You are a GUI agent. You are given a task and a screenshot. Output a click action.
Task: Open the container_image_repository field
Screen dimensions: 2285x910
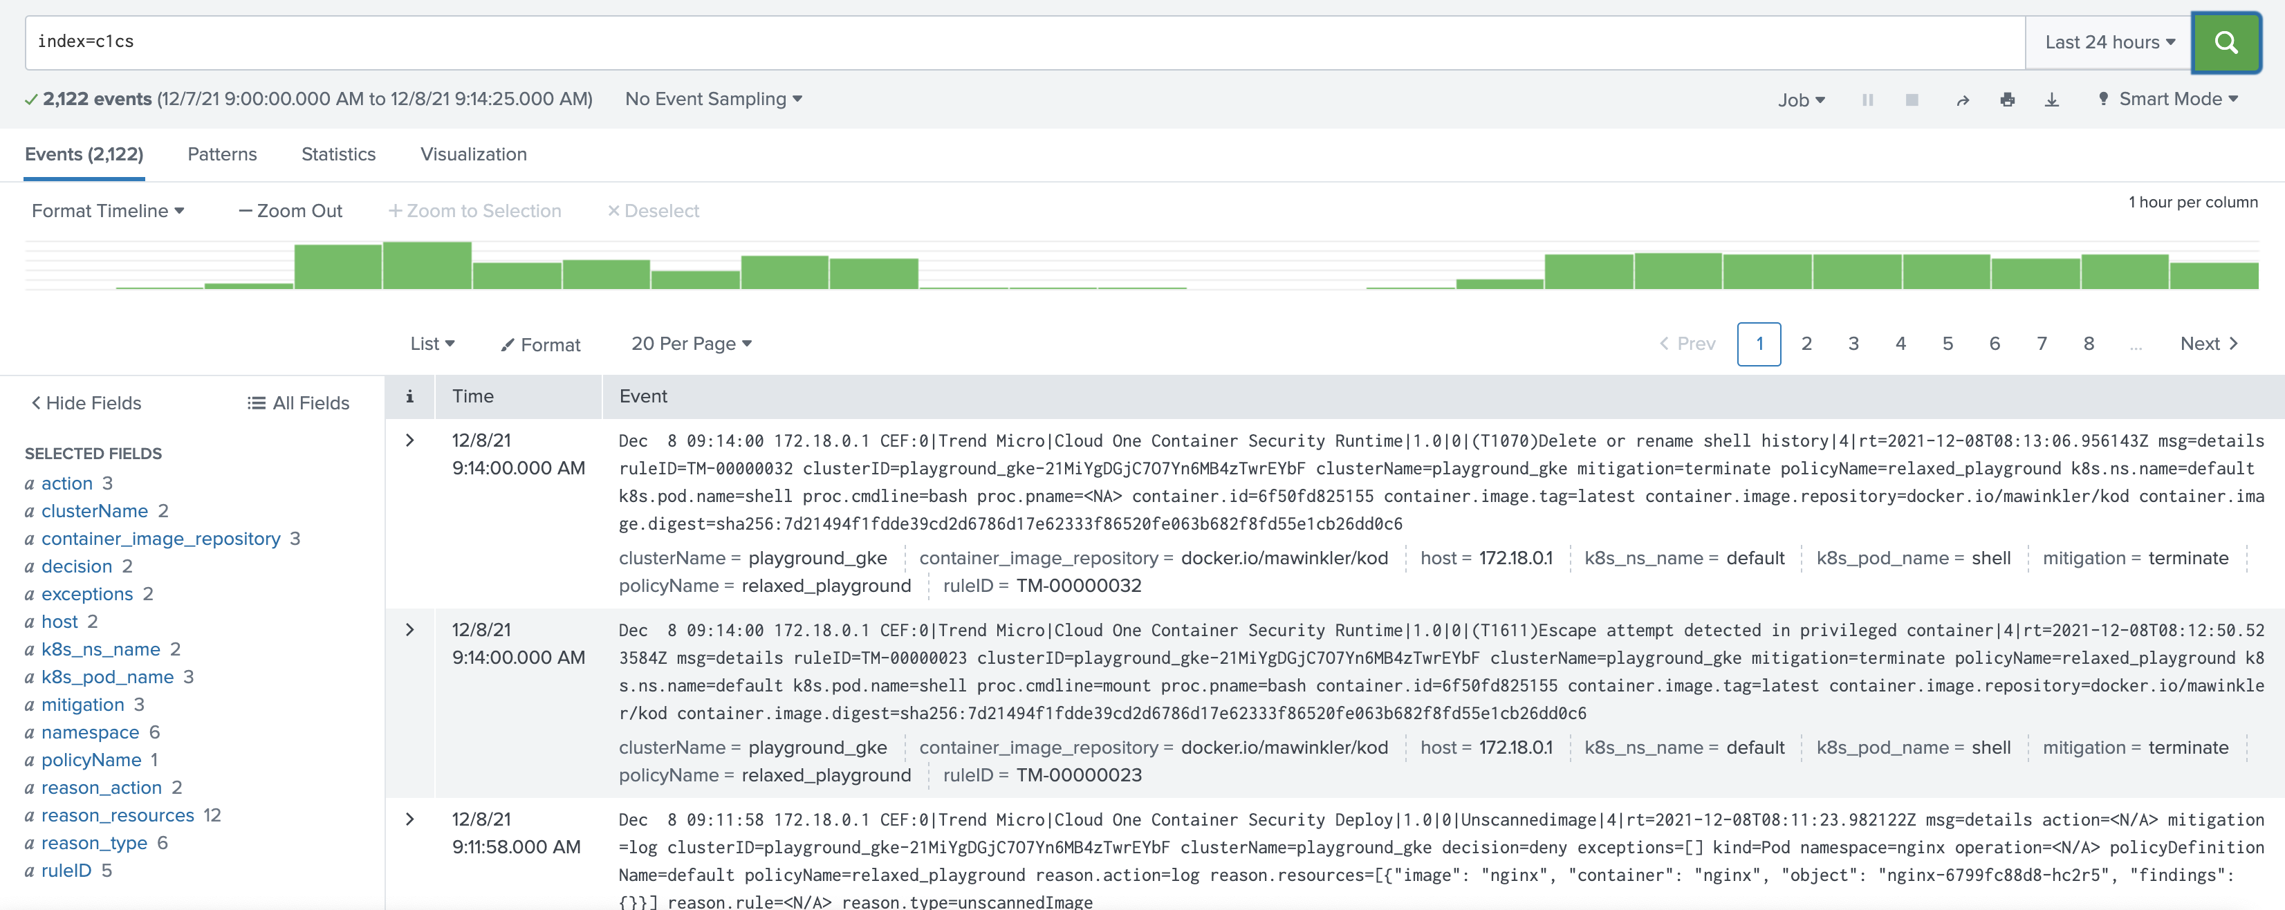160,539
